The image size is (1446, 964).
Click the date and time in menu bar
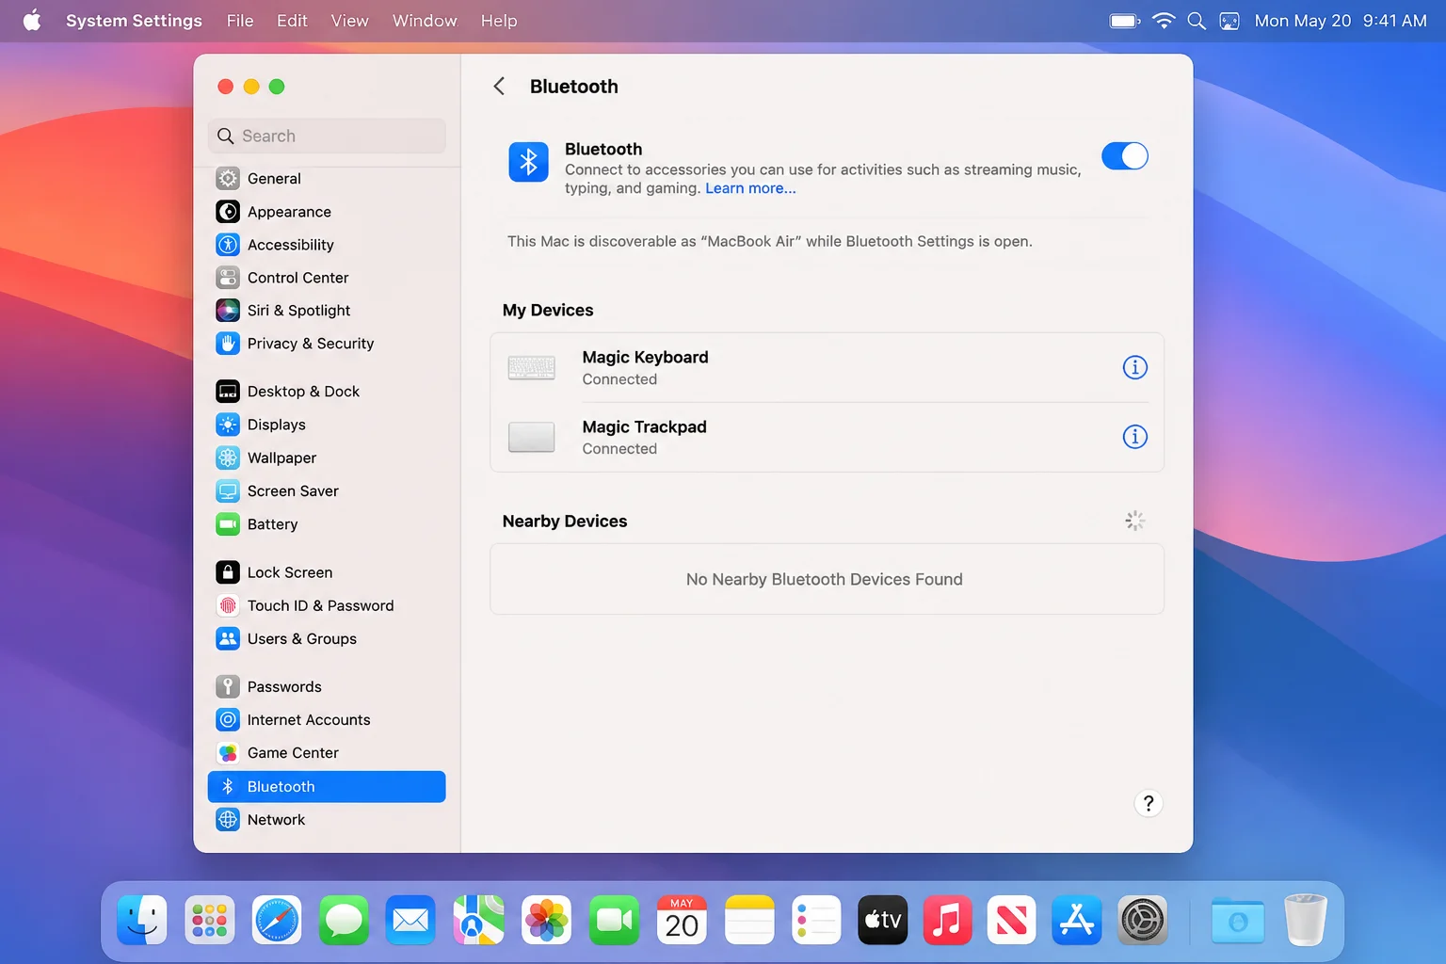point(1341,21)
